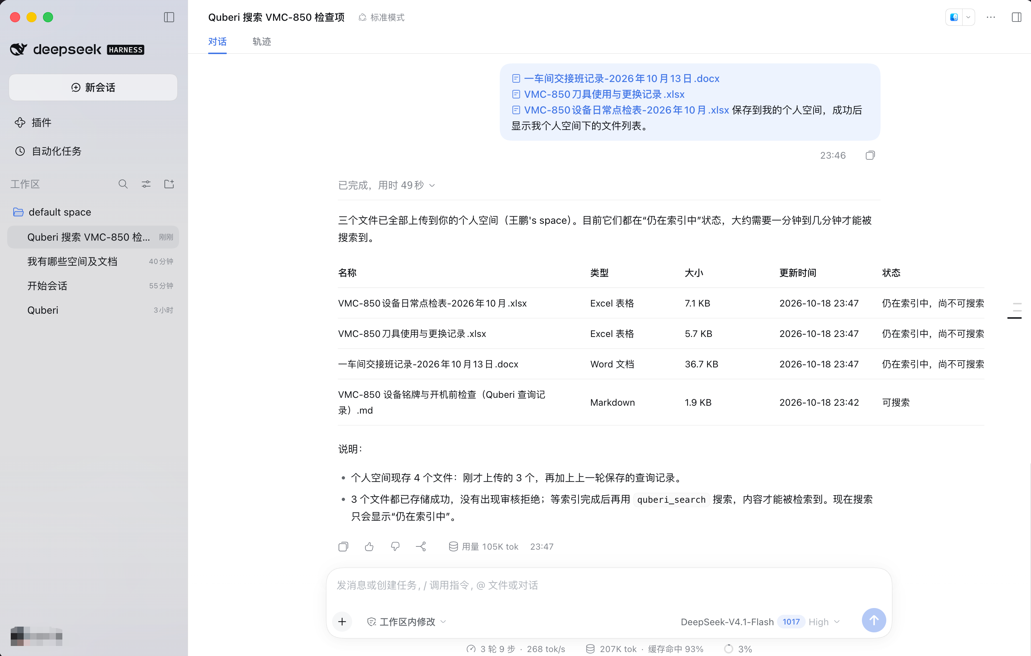Click the plus attach button
The width and height of the screenshot is (1031, 656).
click(x=342, y=622)
